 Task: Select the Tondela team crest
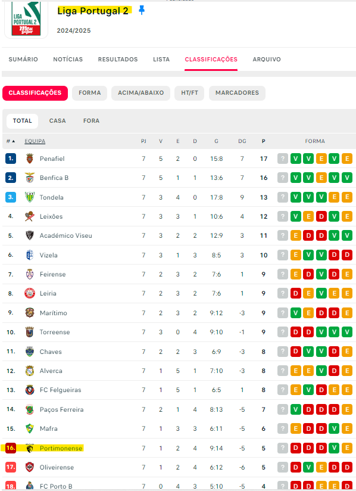tap(30, 197)
